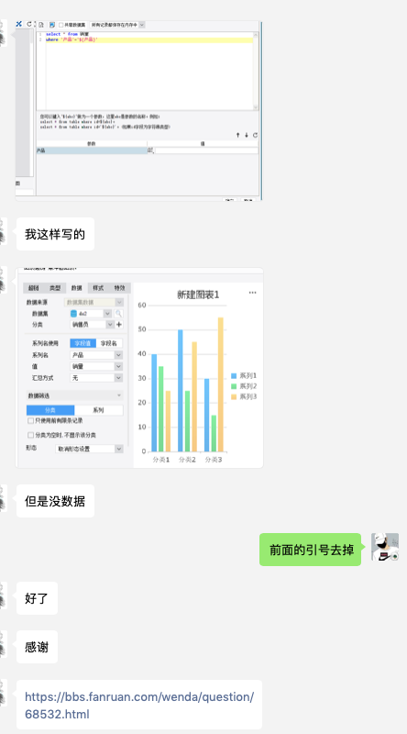Viewport: 407px width, 734px height.
Task: Switch to the 样式 tab
Action: coord(98,288)
